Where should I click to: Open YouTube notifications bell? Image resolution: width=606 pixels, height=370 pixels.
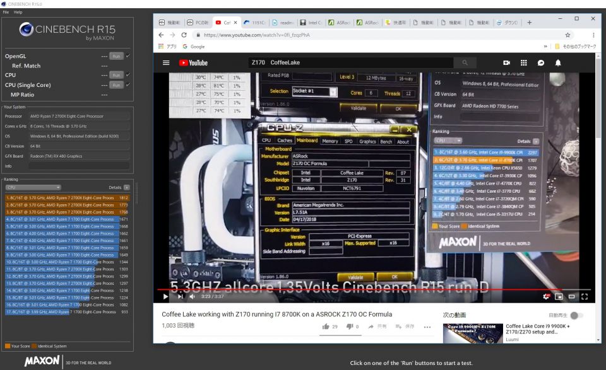(558, 63)
